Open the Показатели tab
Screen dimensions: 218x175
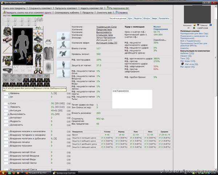click(x=164, y=19)
